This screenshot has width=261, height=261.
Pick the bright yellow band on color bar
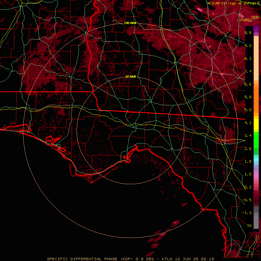click(256, 124)
